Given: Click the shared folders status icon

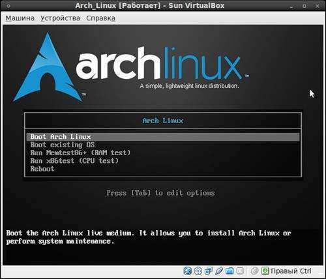Looking at the screenshot, I should pos(230,271).
